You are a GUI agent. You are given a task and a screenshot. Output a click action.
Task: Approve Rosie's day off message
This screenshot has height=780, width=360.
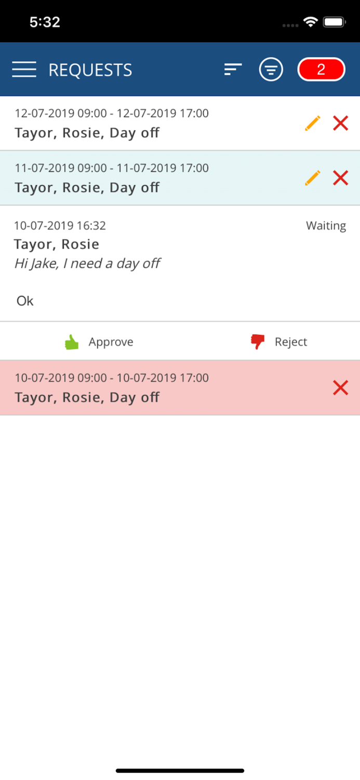pyautogui.click(x=111, y=342)
